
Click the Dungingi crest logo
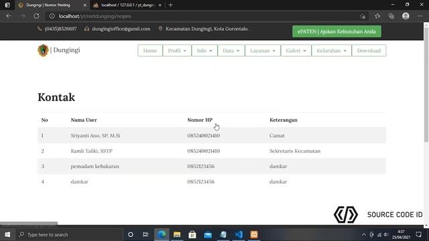click(43, 50)
